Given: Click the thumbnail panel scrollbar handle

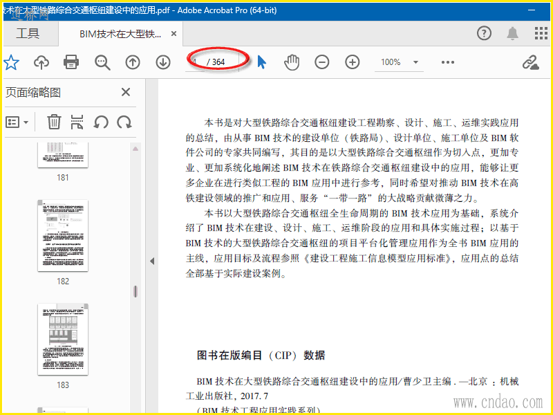Looking at the screenshot, I should (135, 291).
